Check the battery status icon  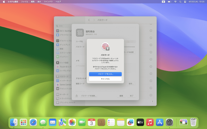tap(169, 2)
